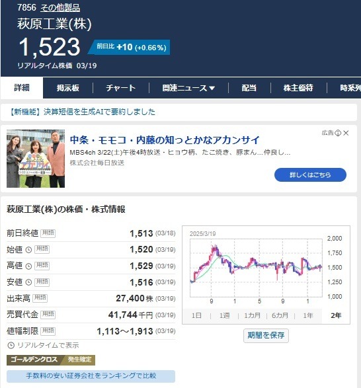The width and height of the screenshot is (361, 388).
Task: Close the advertisement with the X icon
Action: [346, 133]
